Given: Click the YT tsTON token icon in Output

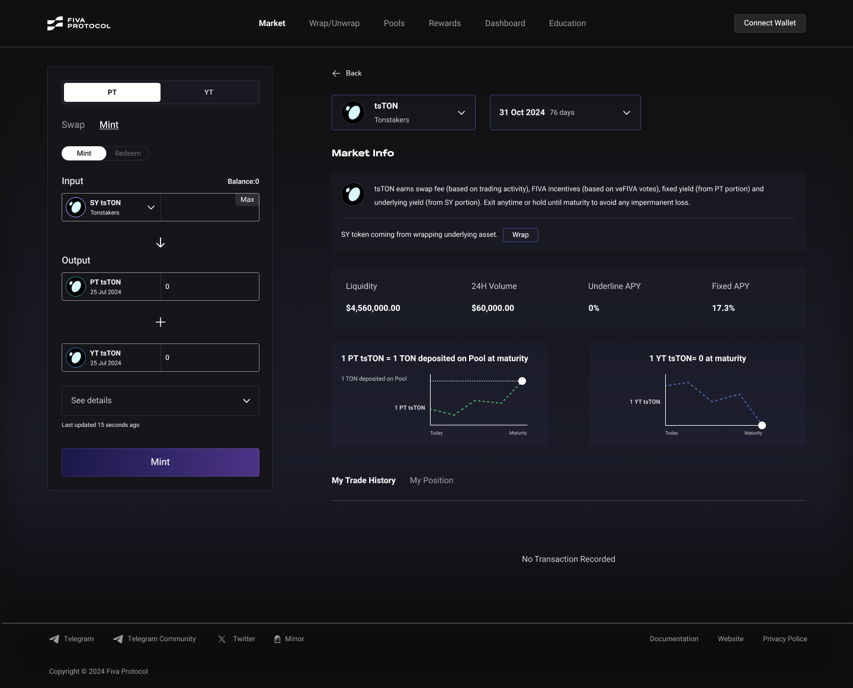Looking at the screenshot, I should (x=75, y=357).
